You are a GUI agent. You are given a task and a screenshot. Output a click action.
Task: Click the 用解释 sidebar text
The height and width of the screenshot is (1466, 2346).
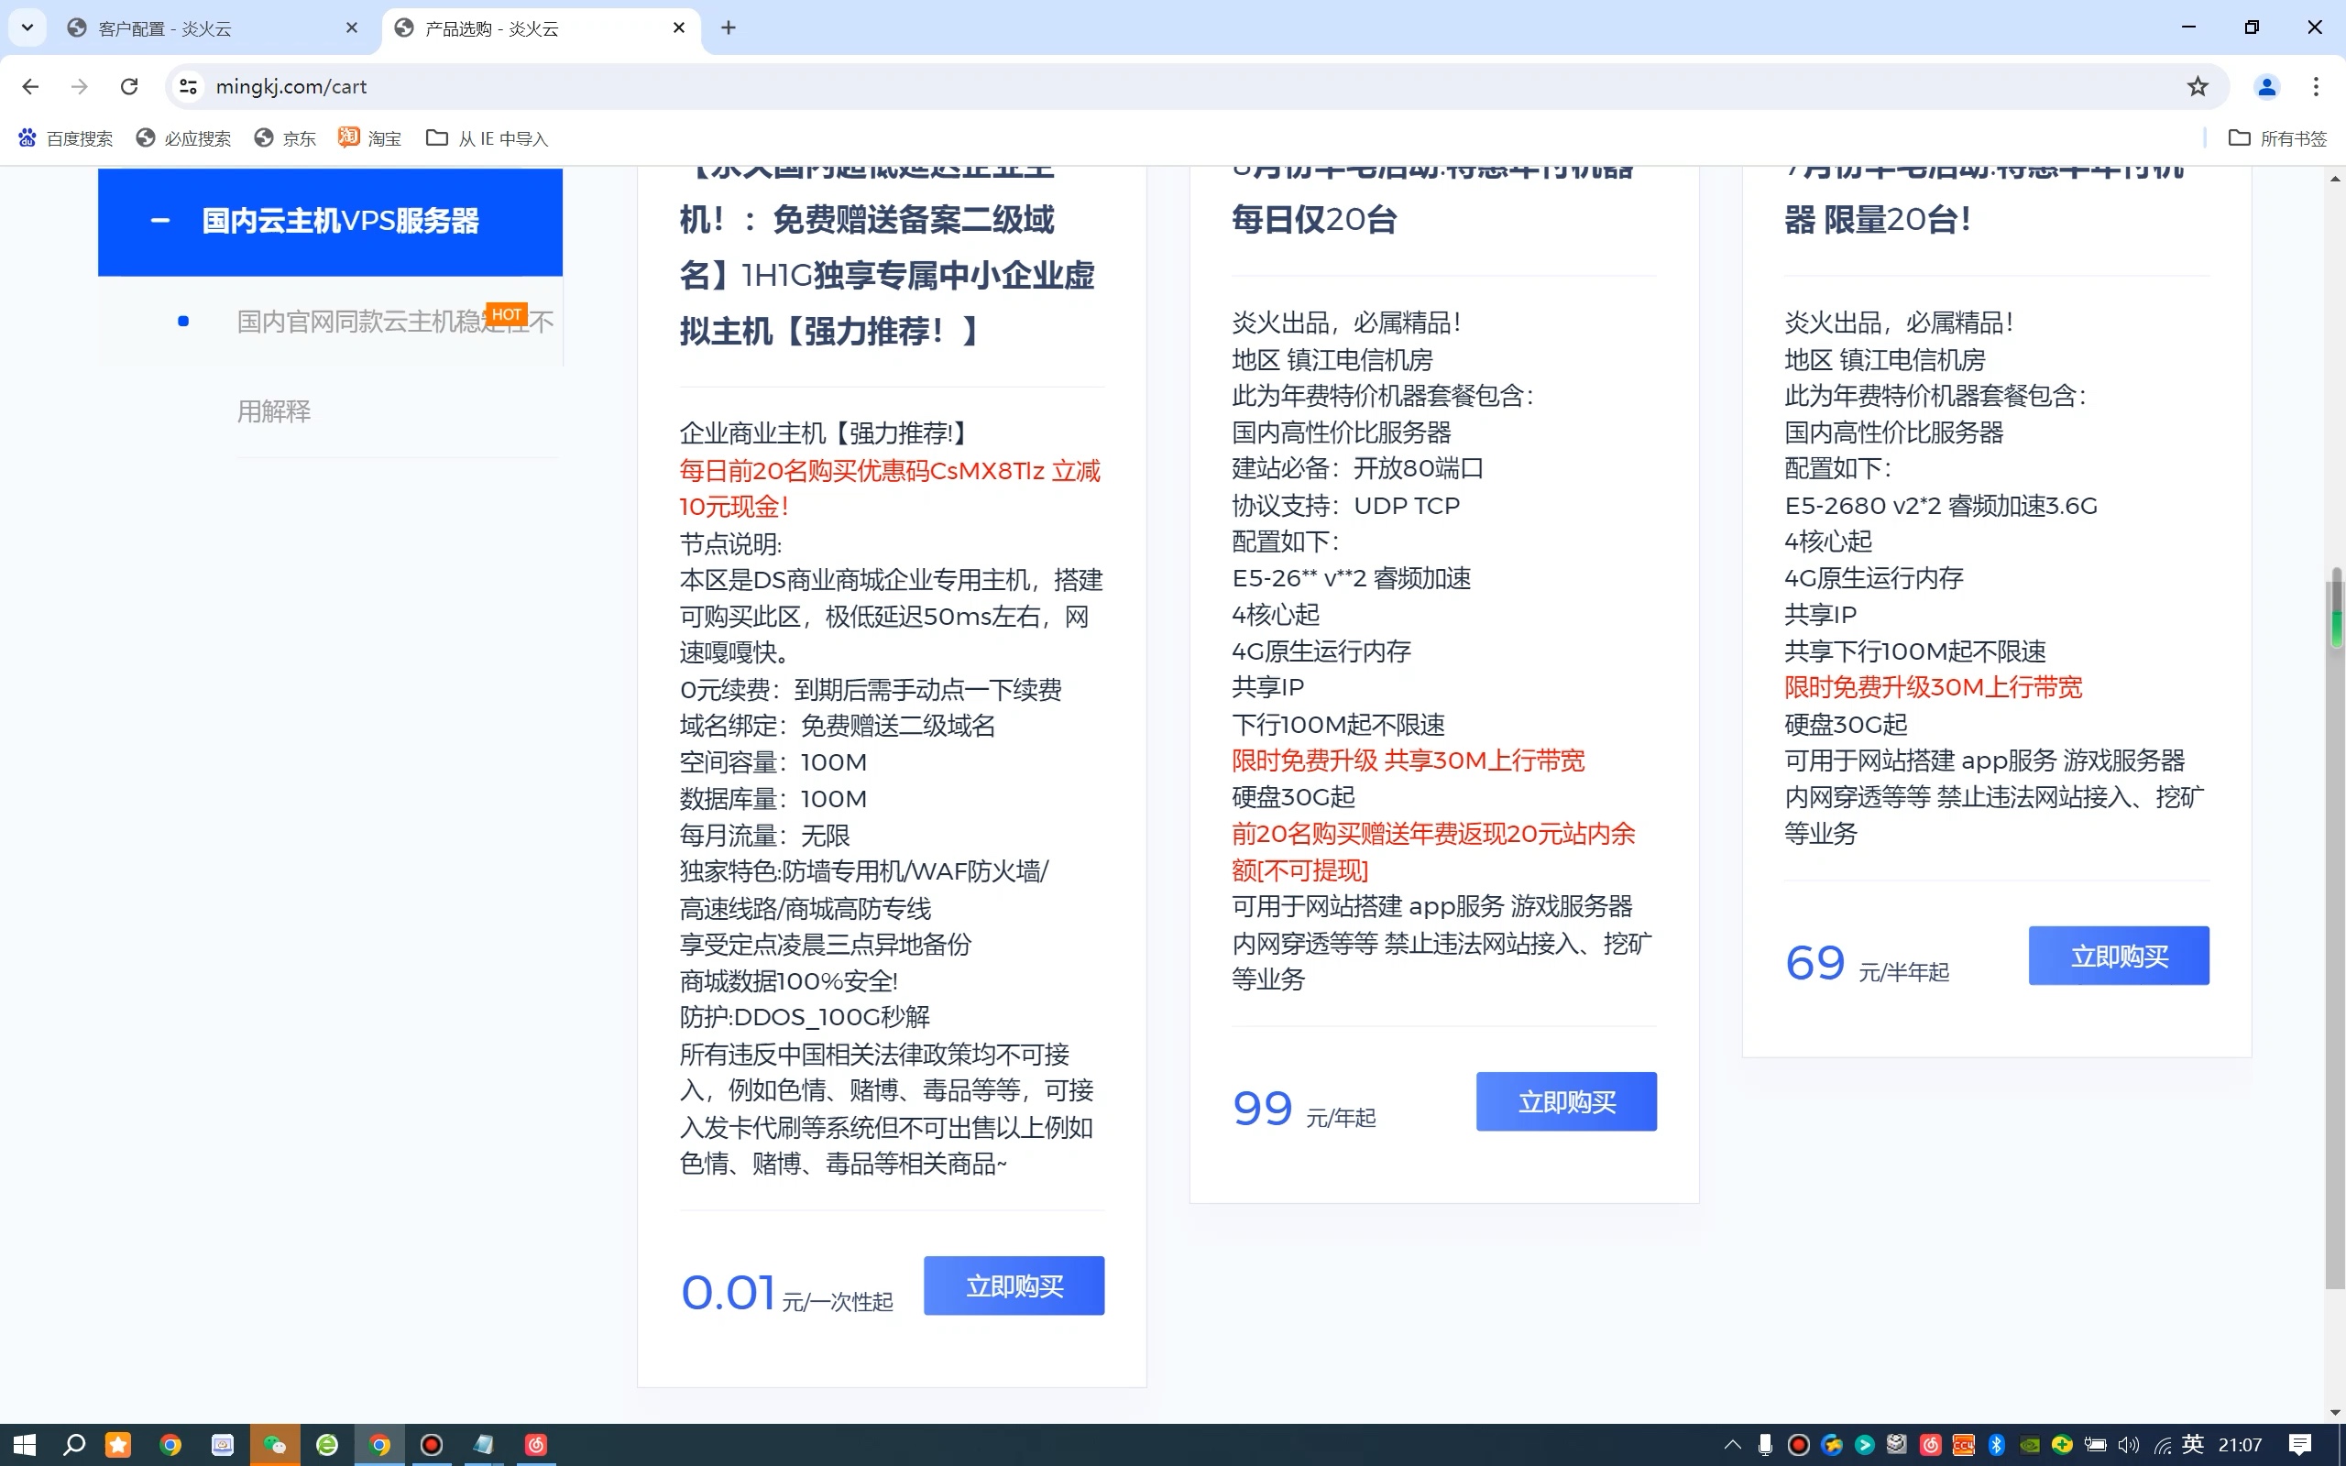coord(274,412)
